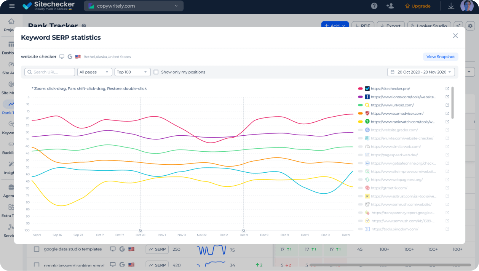Show similarweb.com series via its gray pill
Viewport: 479px width, 271px height.
tap(360, 147)
